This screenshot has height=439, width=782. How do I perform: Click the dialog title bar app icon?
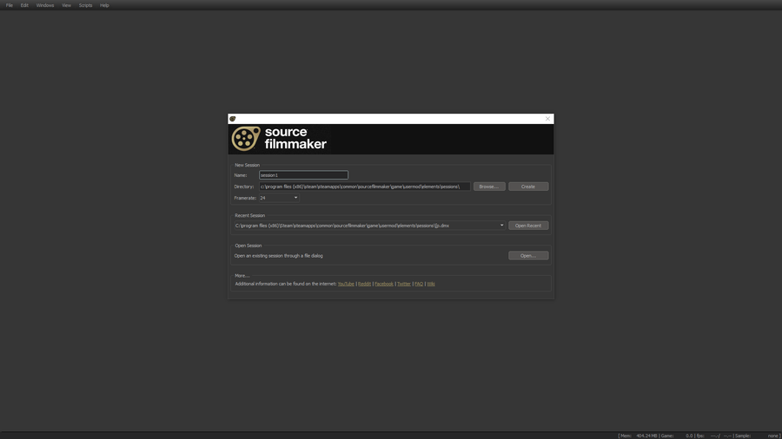pyautogui.click(x=232, y=119)
